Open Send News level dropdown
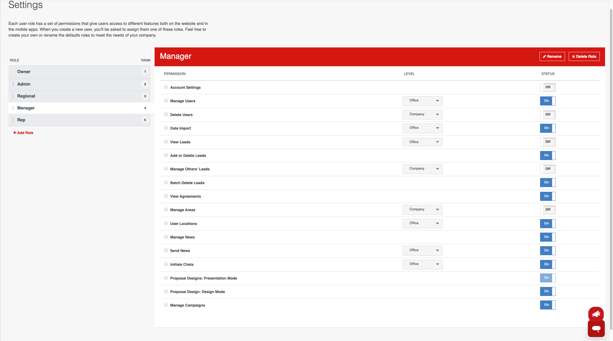The image size is (613, 341). (422, 250)
